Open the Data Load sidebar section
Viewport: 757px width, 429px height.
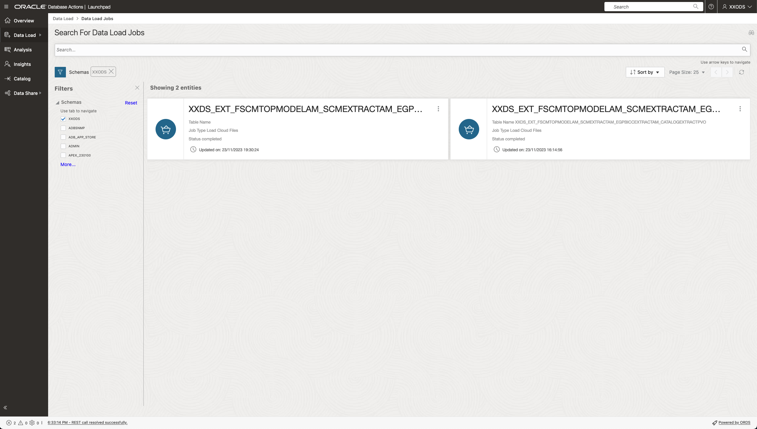point(24,35)
